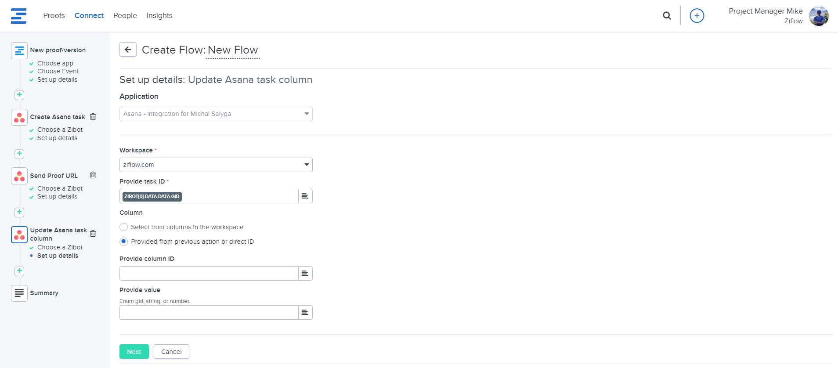
Task: Click the Ziflow logo icon
Action: [x=18, y=16]
